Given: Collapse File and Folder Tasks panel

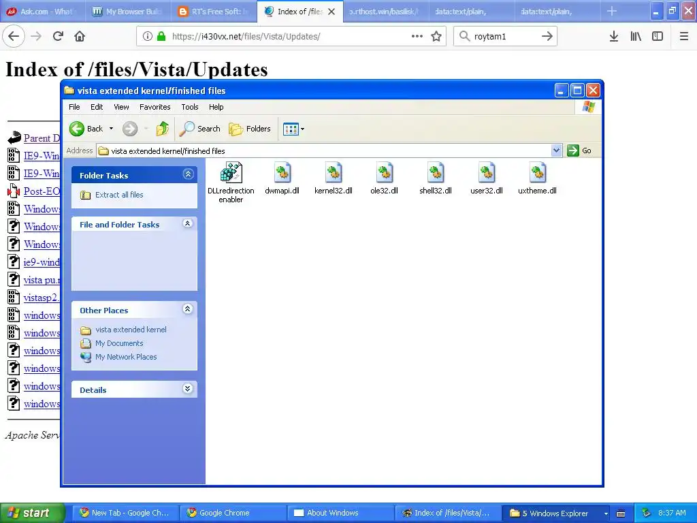Looking at the screenshot, I should click(188, 223).
